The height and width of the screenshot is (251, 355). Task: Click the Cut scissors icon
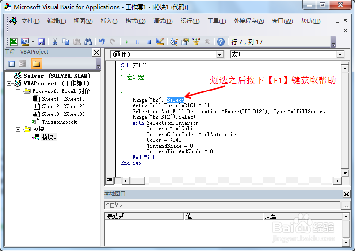point(55,42)
